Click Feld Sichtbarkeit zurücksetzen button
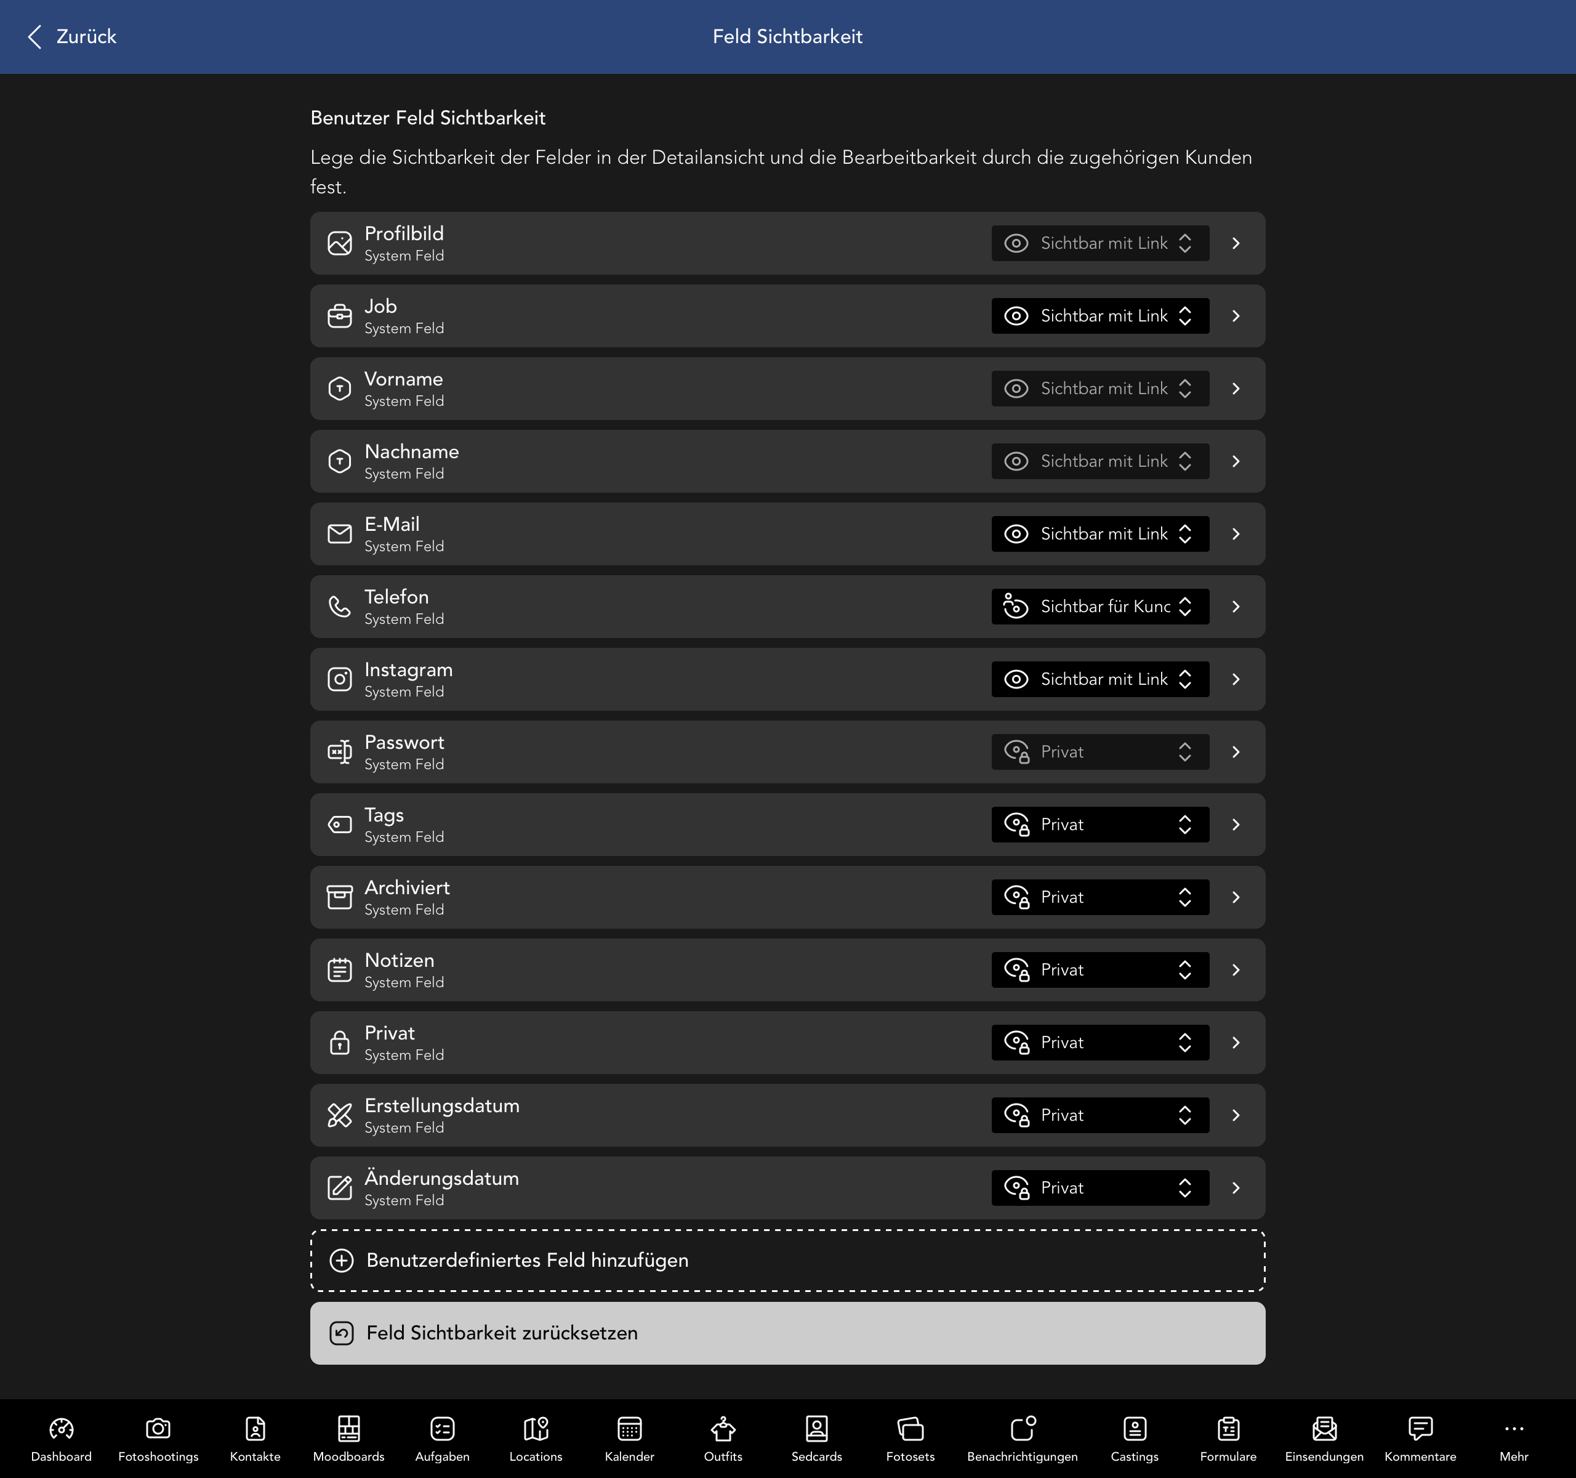 [786, 1333]
